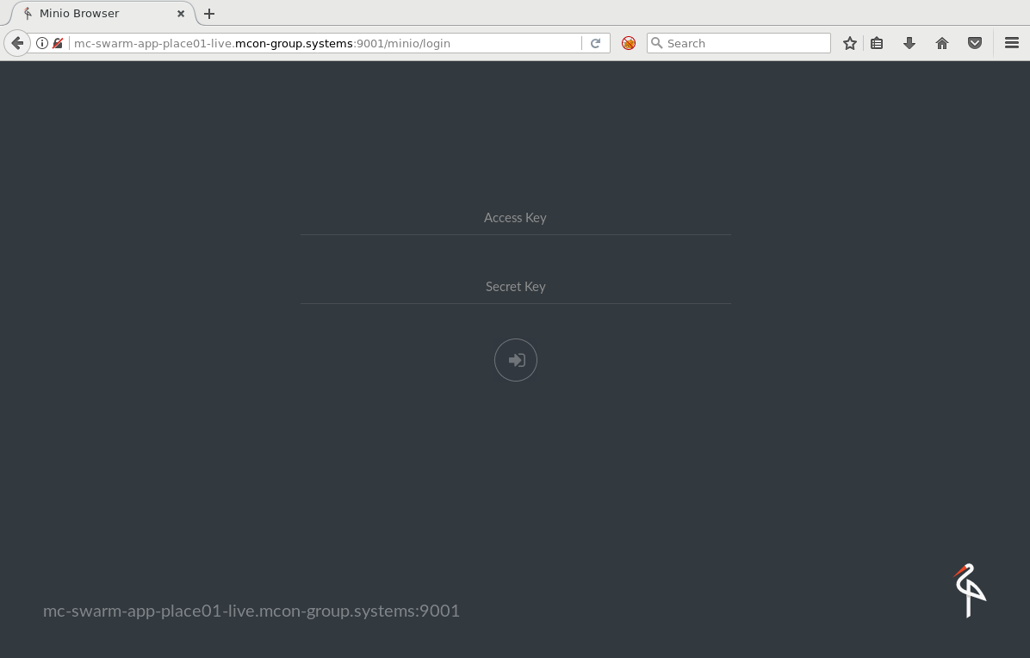This screenshot has width=1030, height=658.
Task: Open a new tab with plus
Action: pyautogui.click(x=209, y=14)
